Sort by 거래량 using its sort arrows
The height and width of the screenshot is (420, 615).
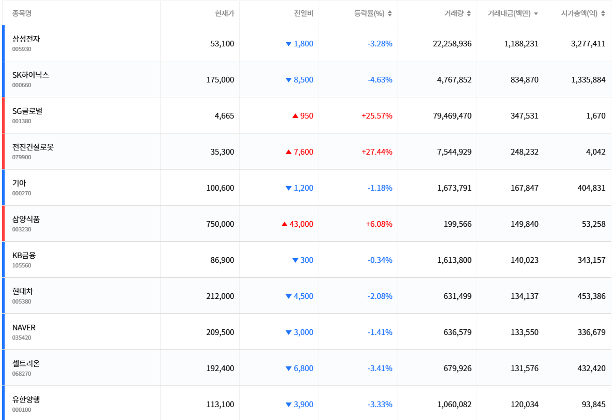pos(469,13)
